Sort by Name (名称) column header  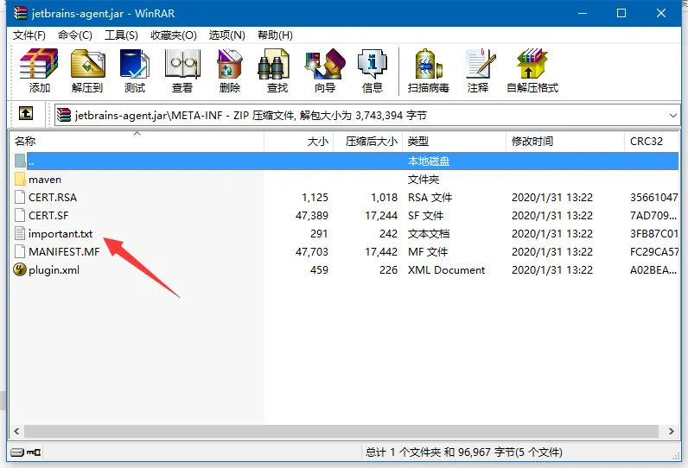click(137, 141)
